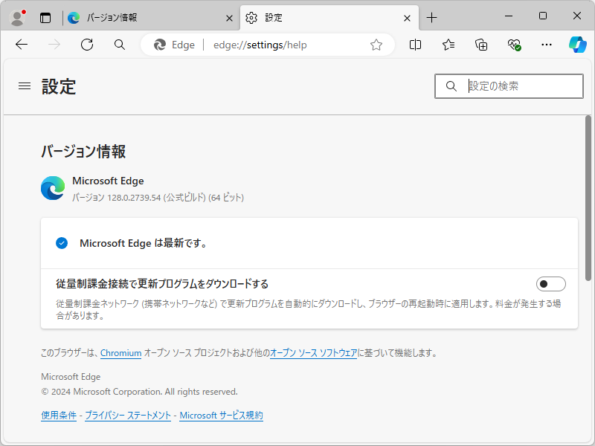Add this page to favorites via star icon

point(376,45)
